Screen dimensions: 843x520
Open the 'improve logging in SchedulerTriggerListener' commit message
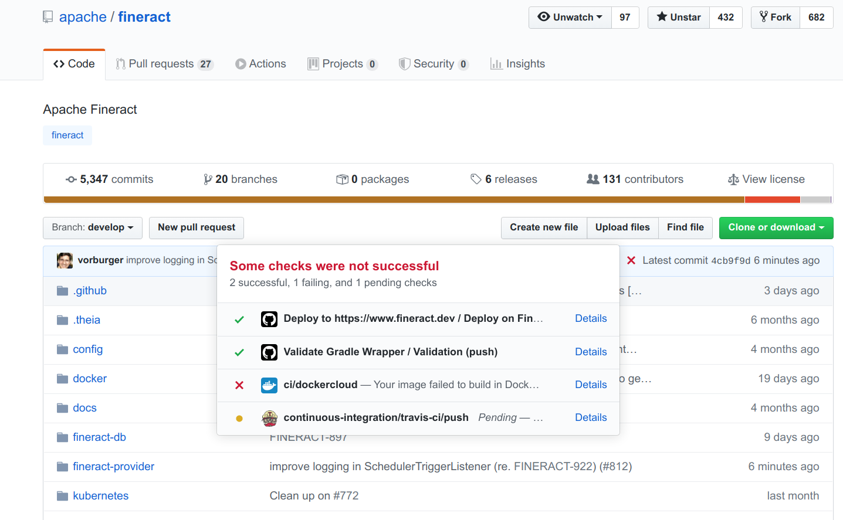pos(451,467)
